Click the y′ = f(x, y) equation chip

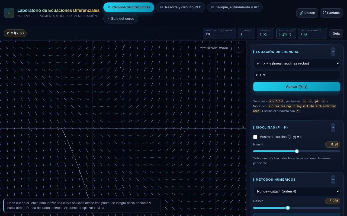click(x=15, y=33)
